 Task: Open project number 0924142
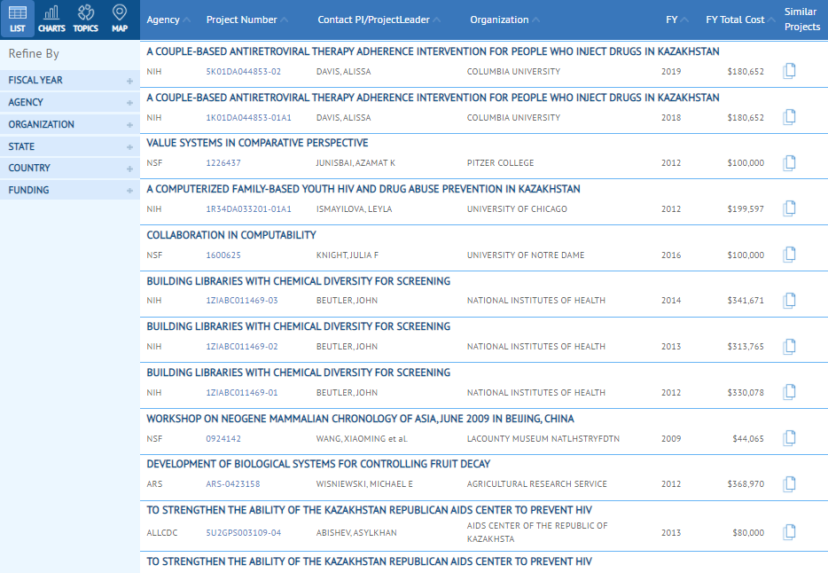click(223, 439)
